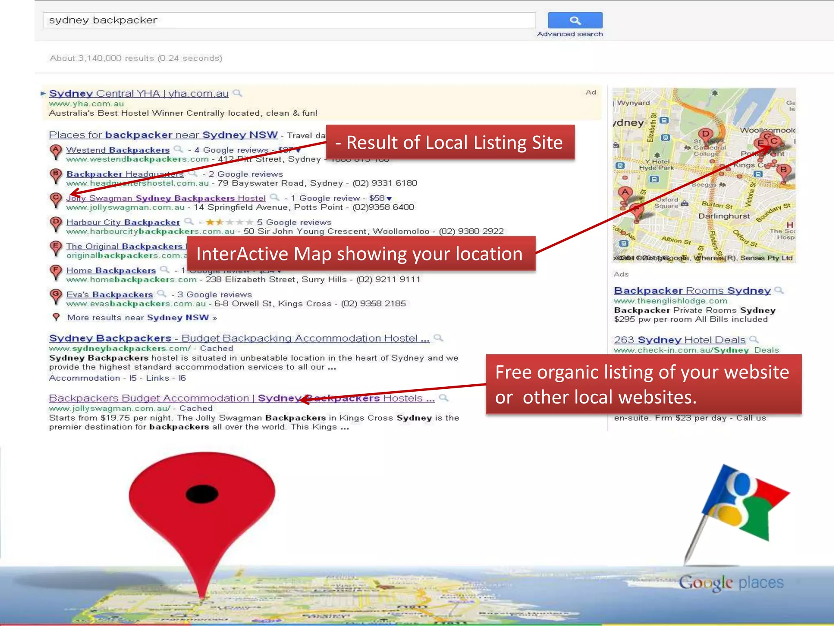
Task: Click www.homebackpackers.com address text
Action: (132, 280)
